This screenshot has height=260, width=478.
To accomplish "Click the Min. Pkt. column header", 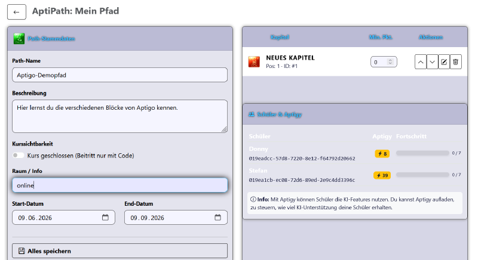I will tap(381, 37).
